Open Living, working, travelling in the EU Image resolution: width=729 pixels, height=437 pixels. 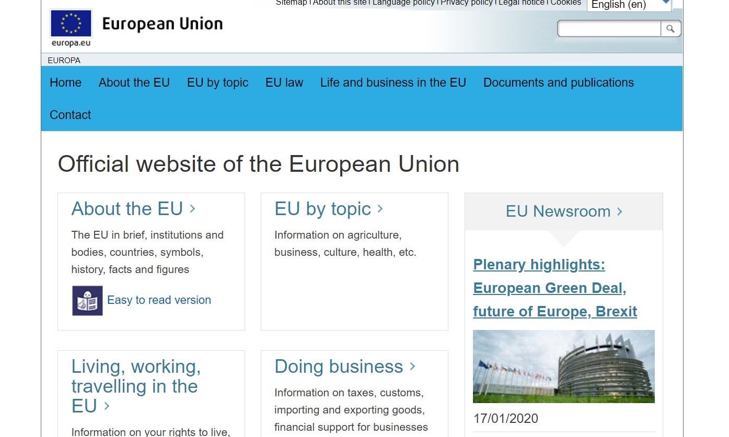point(136,386)
